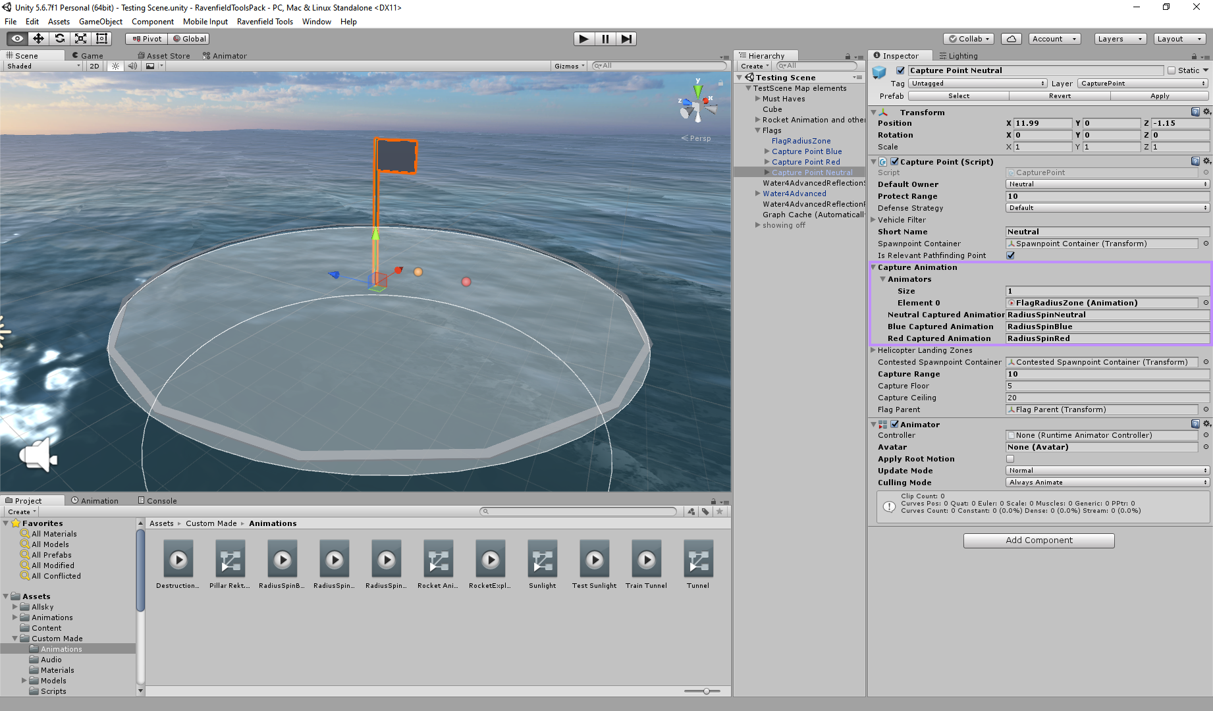Open the Ravenfield Tools menu
This screenshot has height=711, width=1213.
click(x=265, y=22)
